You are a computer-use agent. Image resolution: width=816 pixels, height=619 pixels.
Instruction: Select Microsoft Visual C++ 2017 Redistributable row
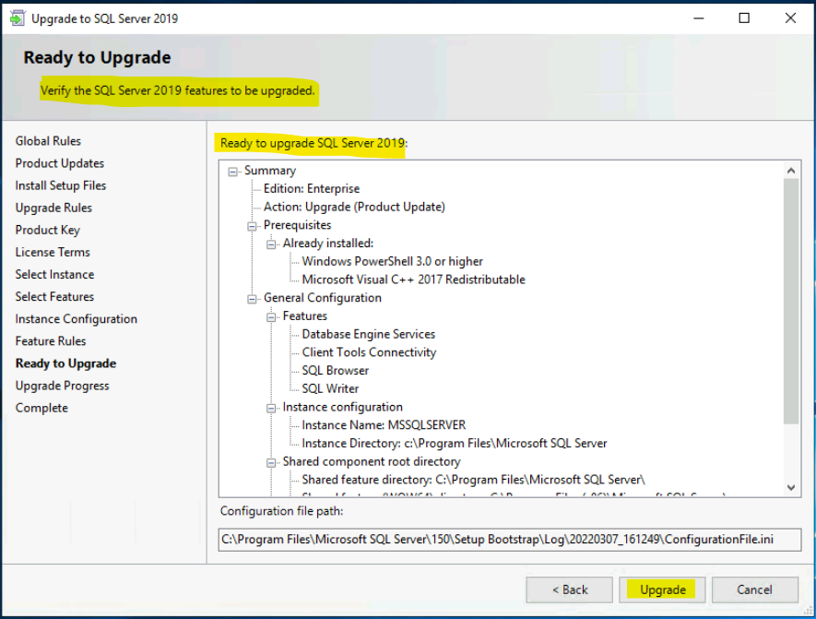tap(414, 280)
